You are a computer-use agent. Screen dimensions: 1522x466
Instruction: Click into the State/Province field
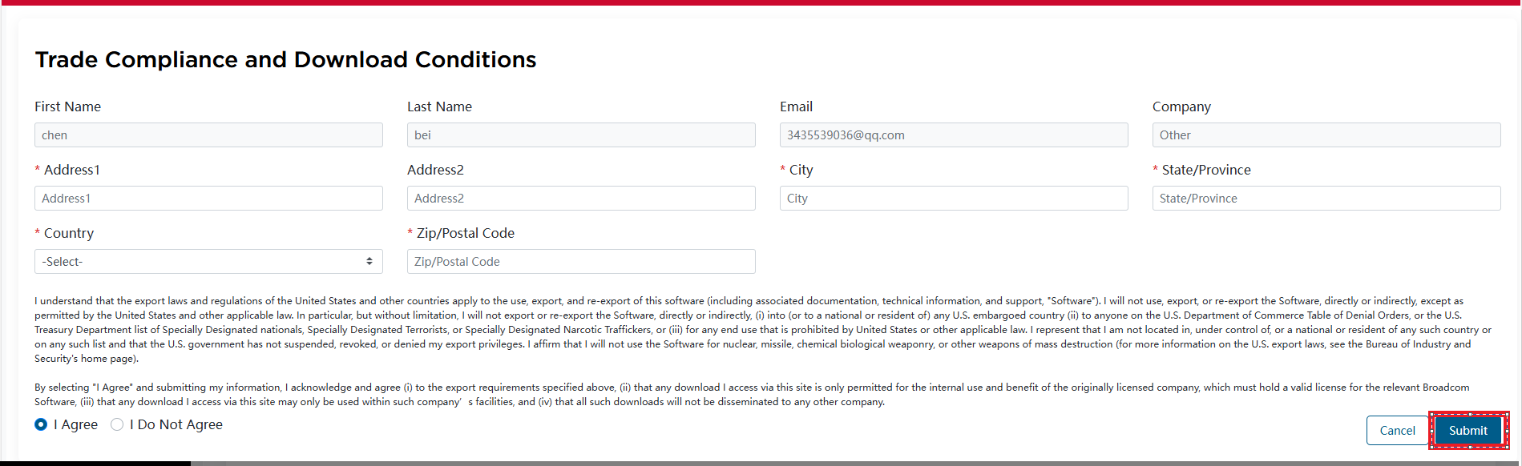(1326, 199)
